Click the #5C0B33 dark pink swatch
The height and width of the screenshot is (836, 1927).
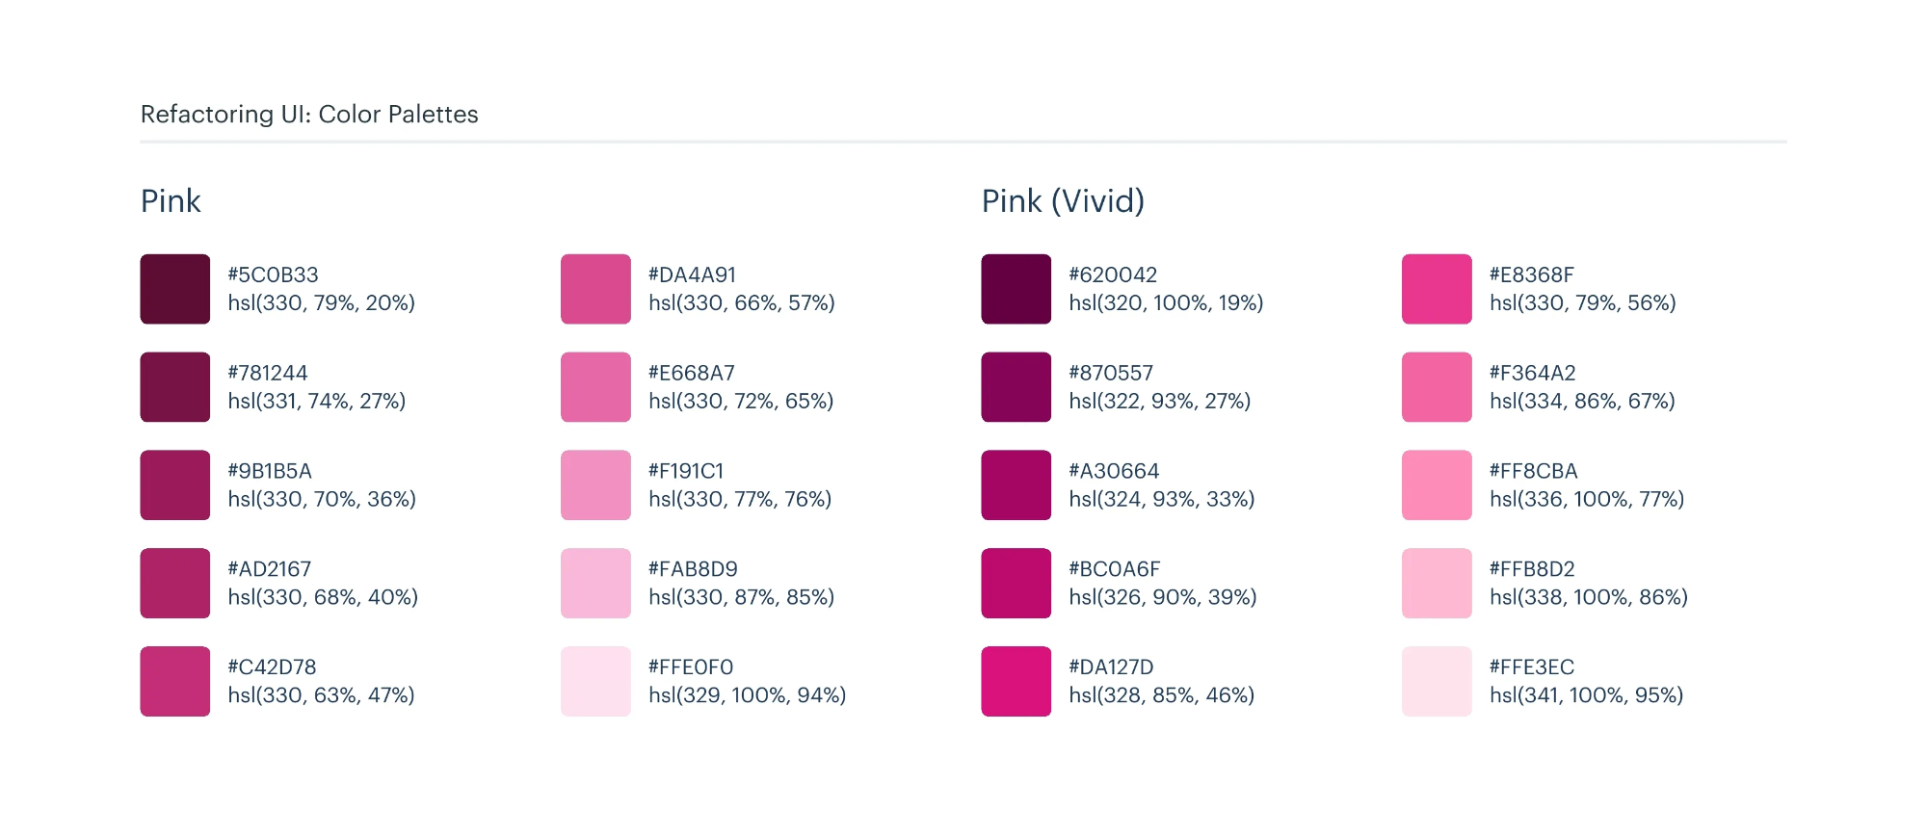coord(175,289)
